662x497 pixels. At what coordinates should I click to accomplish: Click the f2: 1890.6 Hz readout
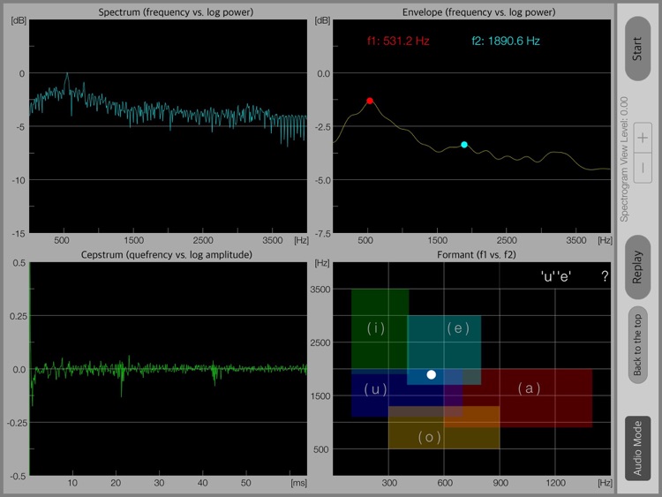pos(505,41)
